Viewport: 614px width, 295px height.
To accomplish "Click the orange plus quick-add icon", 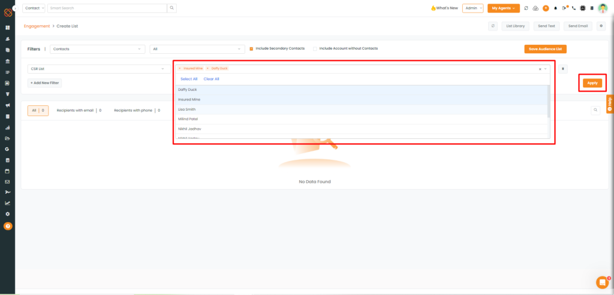I will (546, 8).
